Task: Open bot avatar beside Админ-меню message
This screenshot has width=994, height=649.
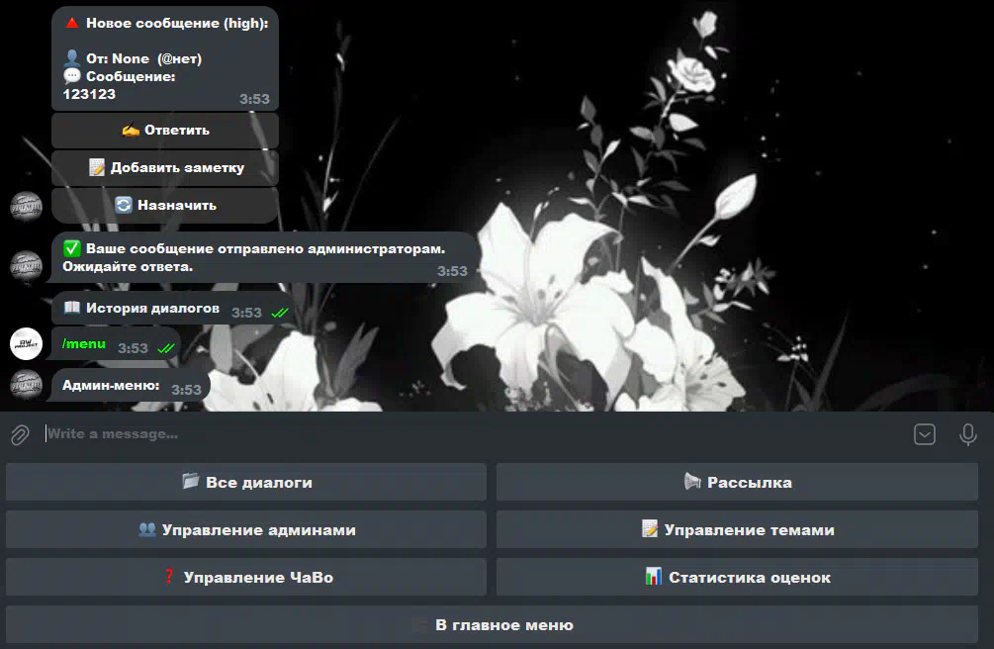Action: pyautogui.click(x=26, y=385)
